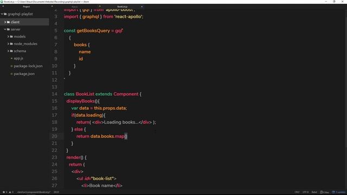Click the 'books {' query field
347x195 pixels.
82,44
